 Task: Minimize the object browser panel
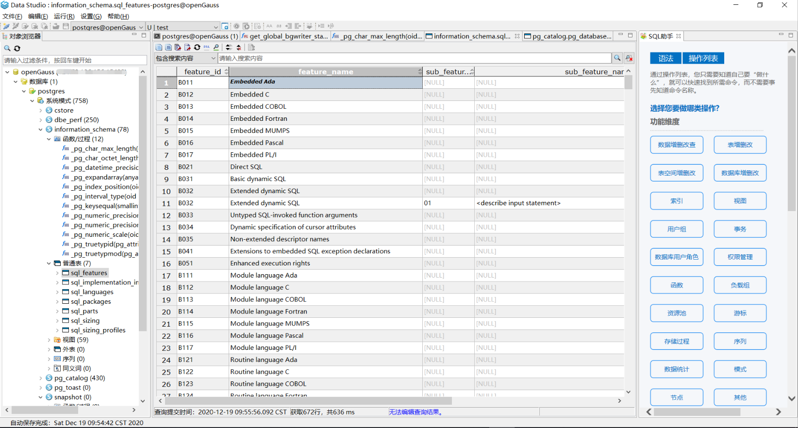click(134, 35)
